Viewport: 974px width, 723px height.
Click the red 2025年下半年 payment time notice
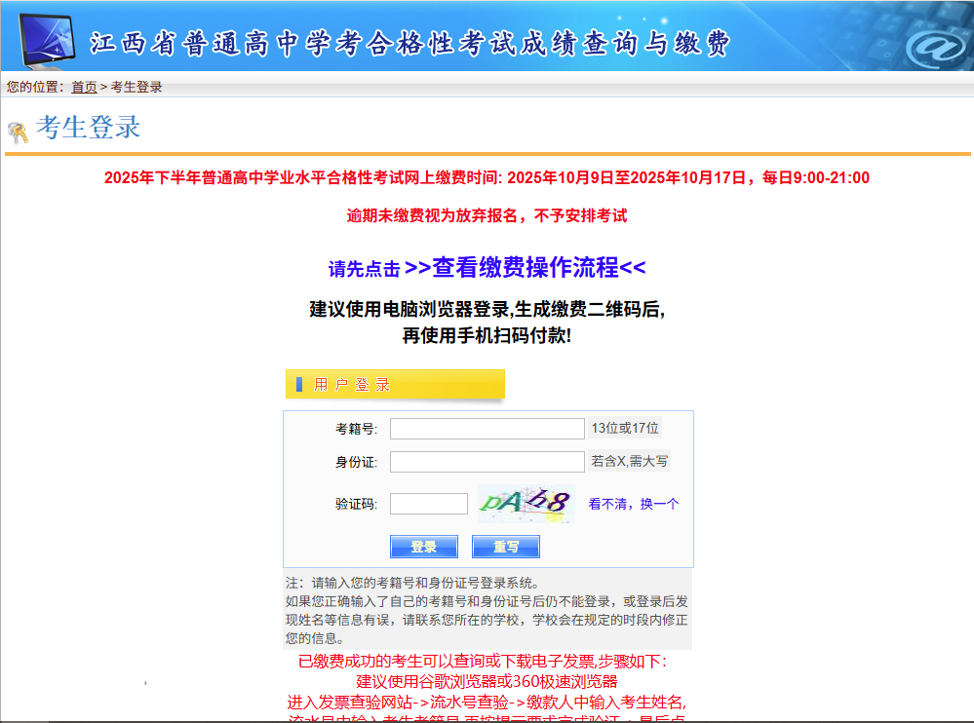tap(487, 177)
